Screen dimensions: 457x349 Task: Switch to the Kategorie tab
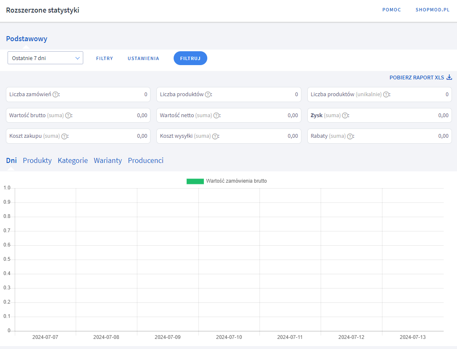coord(73,160)
